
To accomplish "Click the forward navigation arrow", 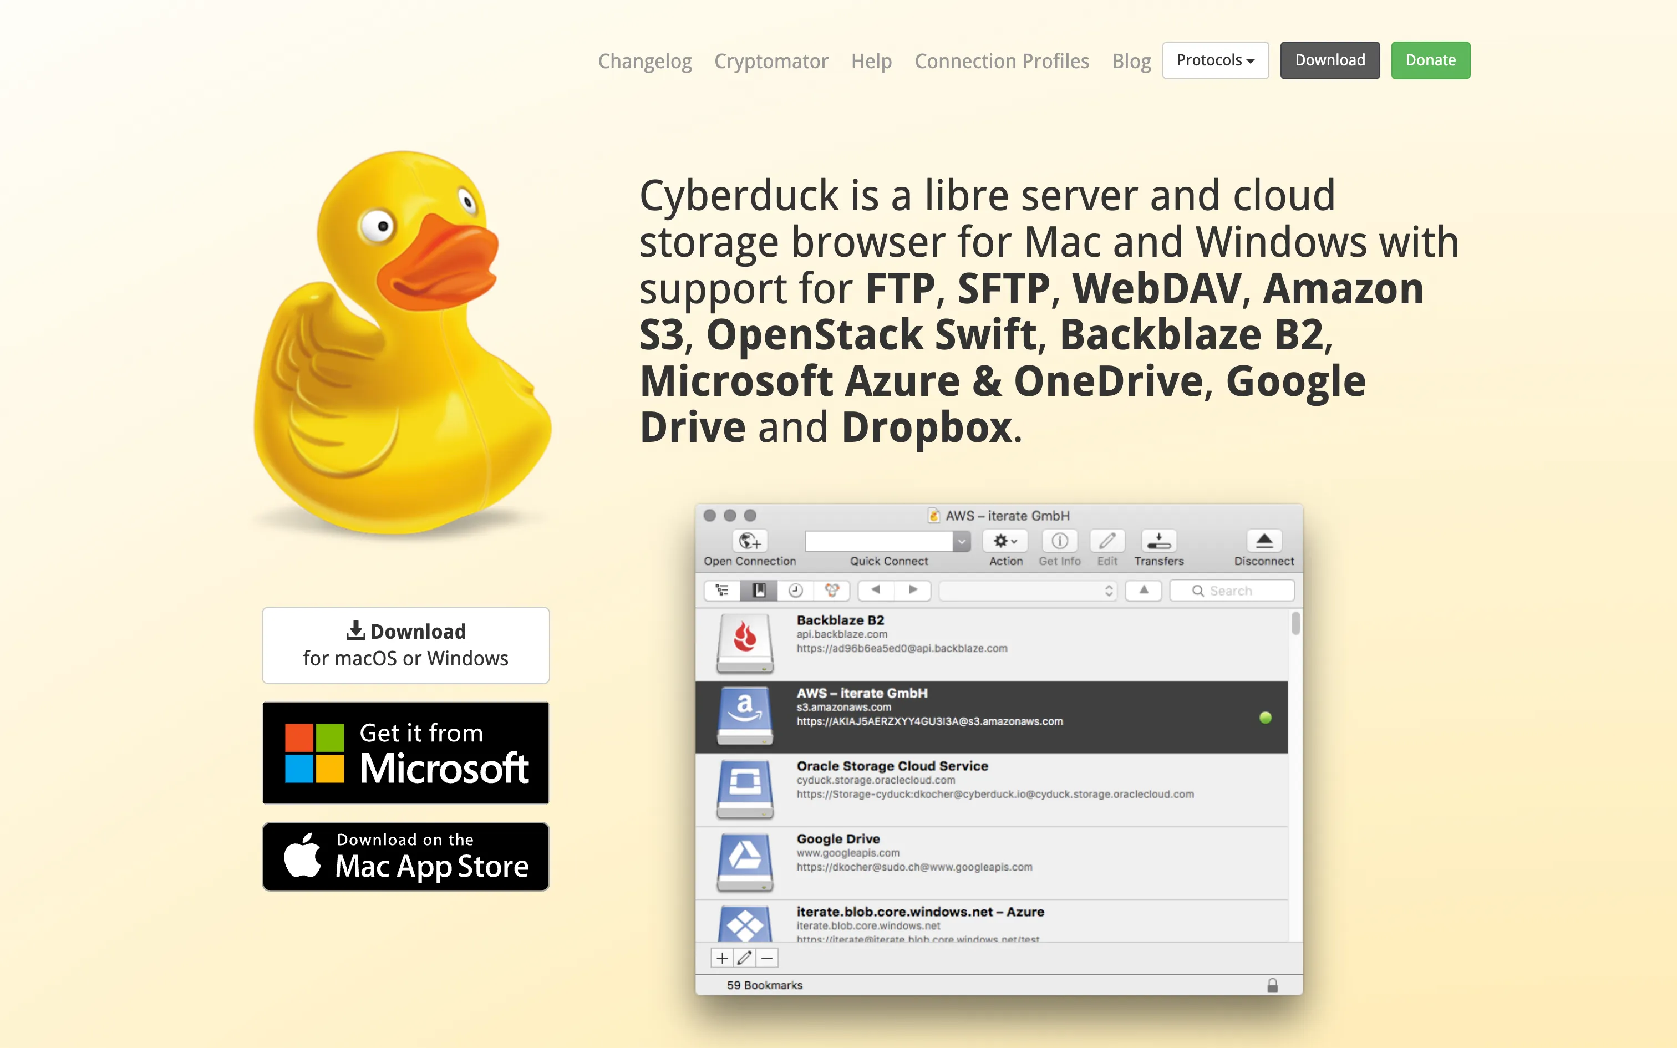I will coord(913,590).
